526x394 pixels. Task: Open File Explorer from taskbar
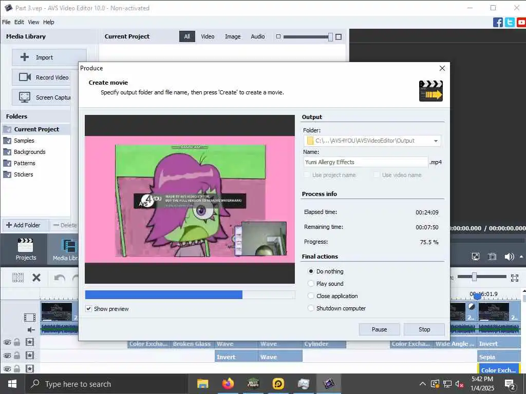[x=202, y=384]
